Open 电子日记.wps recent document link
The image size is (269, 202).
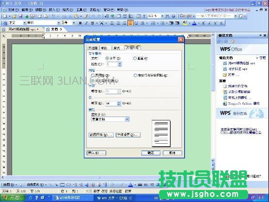coord(237,69)
